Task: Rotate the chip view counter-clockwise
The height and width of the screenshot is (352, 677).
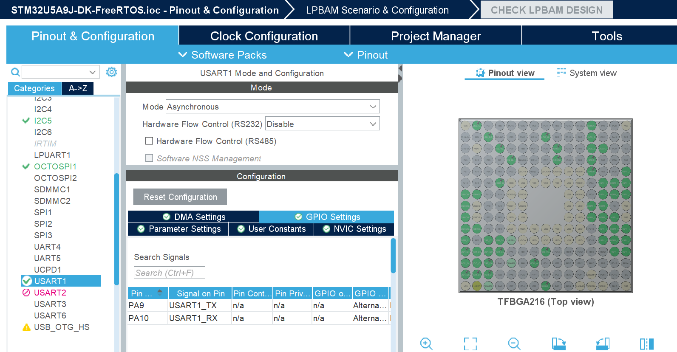Action: click(603, 344)
